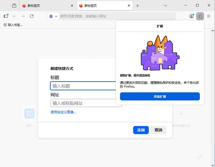Focus the 输入标题 title field
Viewport: 215px width, 167px height.
[83, 86]
